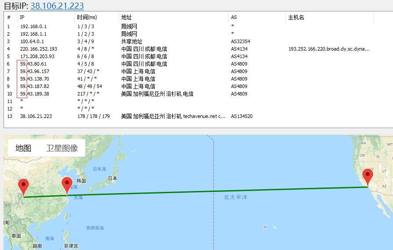Screen dimensions: 393x250
Task: Click the 共享地址 address cell
Action: click(x=131, y=41)
